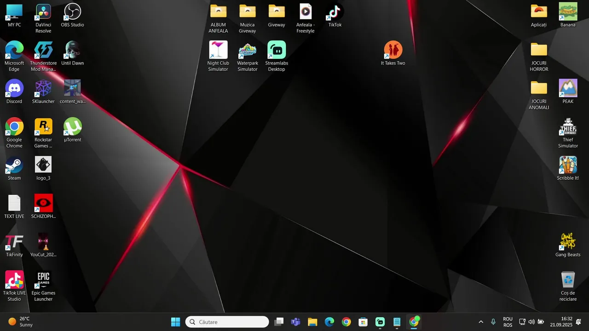Screen dimensions: 589x331
Task: Click the Căutare taskbar search box
Action: (227, 322)
